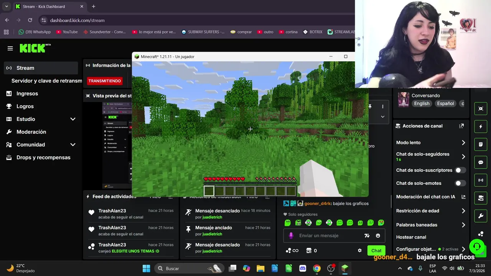
Task: Open the BOTRIX bookmark
Action: pos(313,32)
